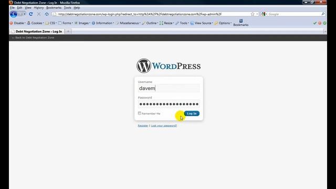Open the search engine selector icon

264,14
